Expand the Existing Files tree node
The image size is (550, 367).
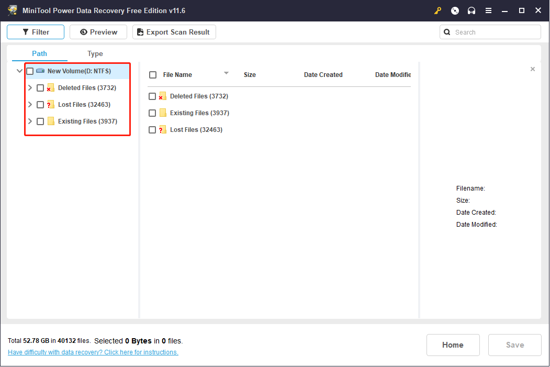click(30, 121)
